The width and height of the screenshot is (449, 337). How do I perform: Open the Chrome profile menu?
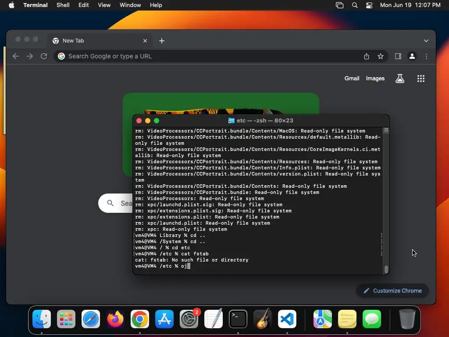pyautogui.click(x=412, y=56)
